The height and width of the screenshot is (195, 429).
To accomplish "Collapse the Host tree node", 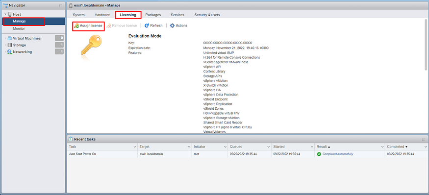I will [5, 14].
